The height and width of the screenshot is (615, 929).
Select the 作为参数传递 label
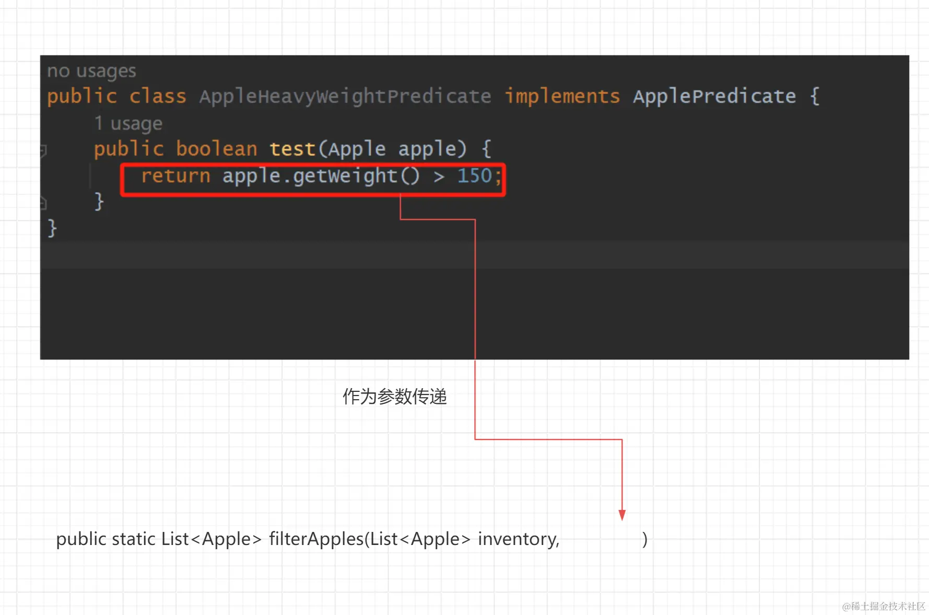[394, 397]
